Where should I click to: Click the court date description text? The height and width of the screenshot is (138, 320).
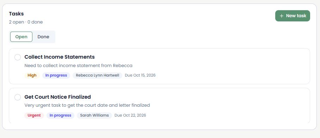click(x=87, y=105)
